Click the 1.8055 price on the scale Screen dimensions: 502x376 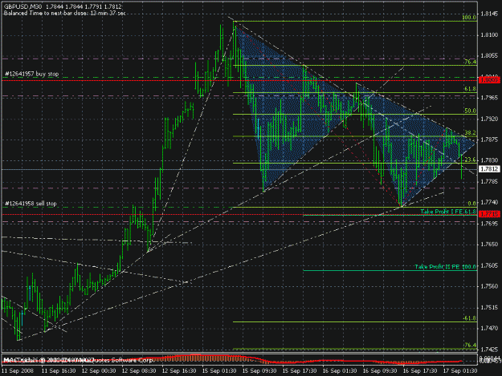[x=489, y=55]
